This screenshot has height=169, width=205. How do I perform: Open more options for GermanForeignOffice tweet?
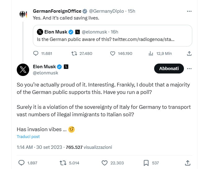(189, 11)
